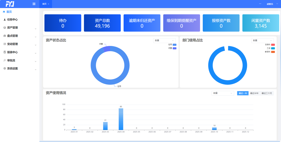Click the 首页 home icon in sidebar
The height and width of the screenshot is (142, 281).
tap(4, 12)
